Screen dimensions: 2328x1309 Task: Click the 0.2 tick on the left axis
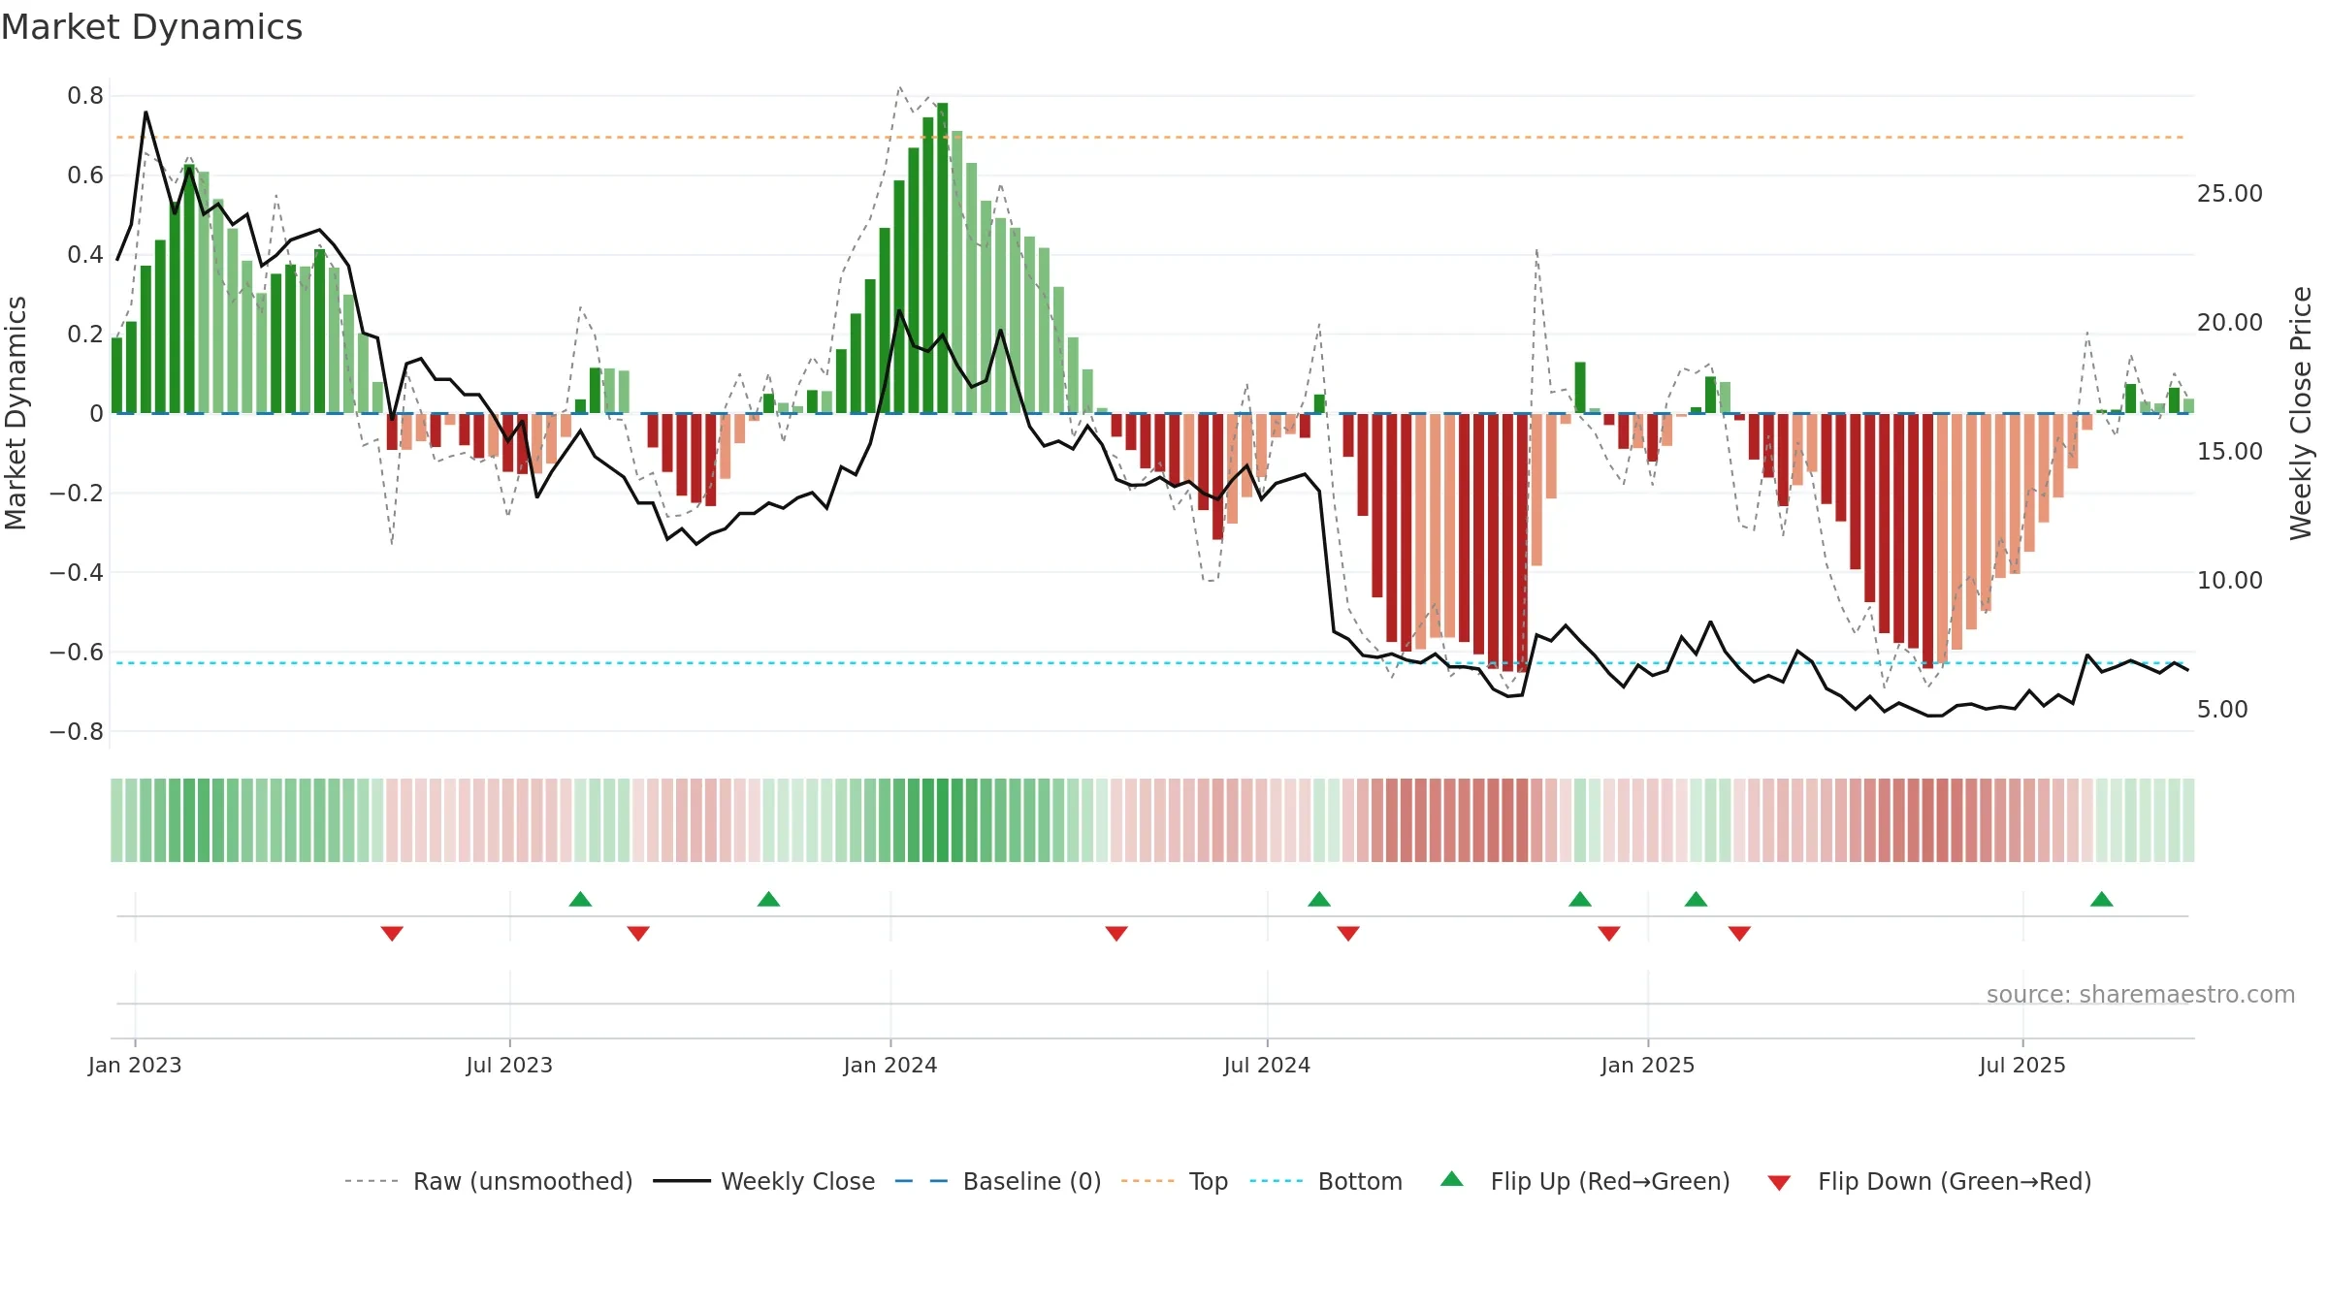click(85, 335)
